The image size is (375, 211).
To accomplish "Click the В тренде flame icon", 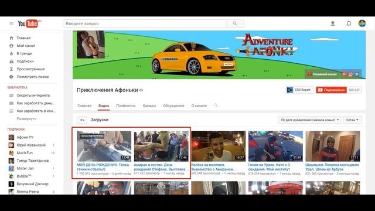I will pos(11,53).
